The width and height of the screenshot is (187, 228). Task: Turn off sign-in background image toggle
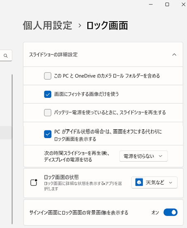tap(170, 212)
